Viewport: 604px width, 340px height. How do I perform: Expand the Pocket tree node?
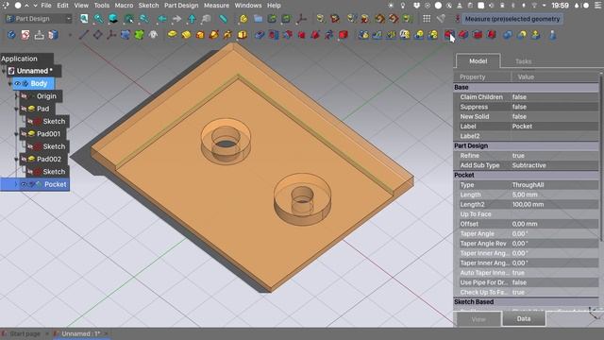pyautogui.click(x=16, y=185)
